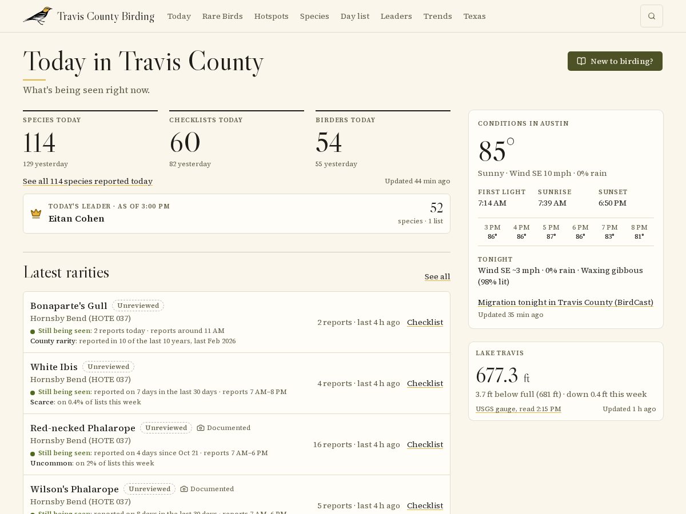Open the Rare Birds nav item
The image size is (686, 514).
tap(222, 16)
